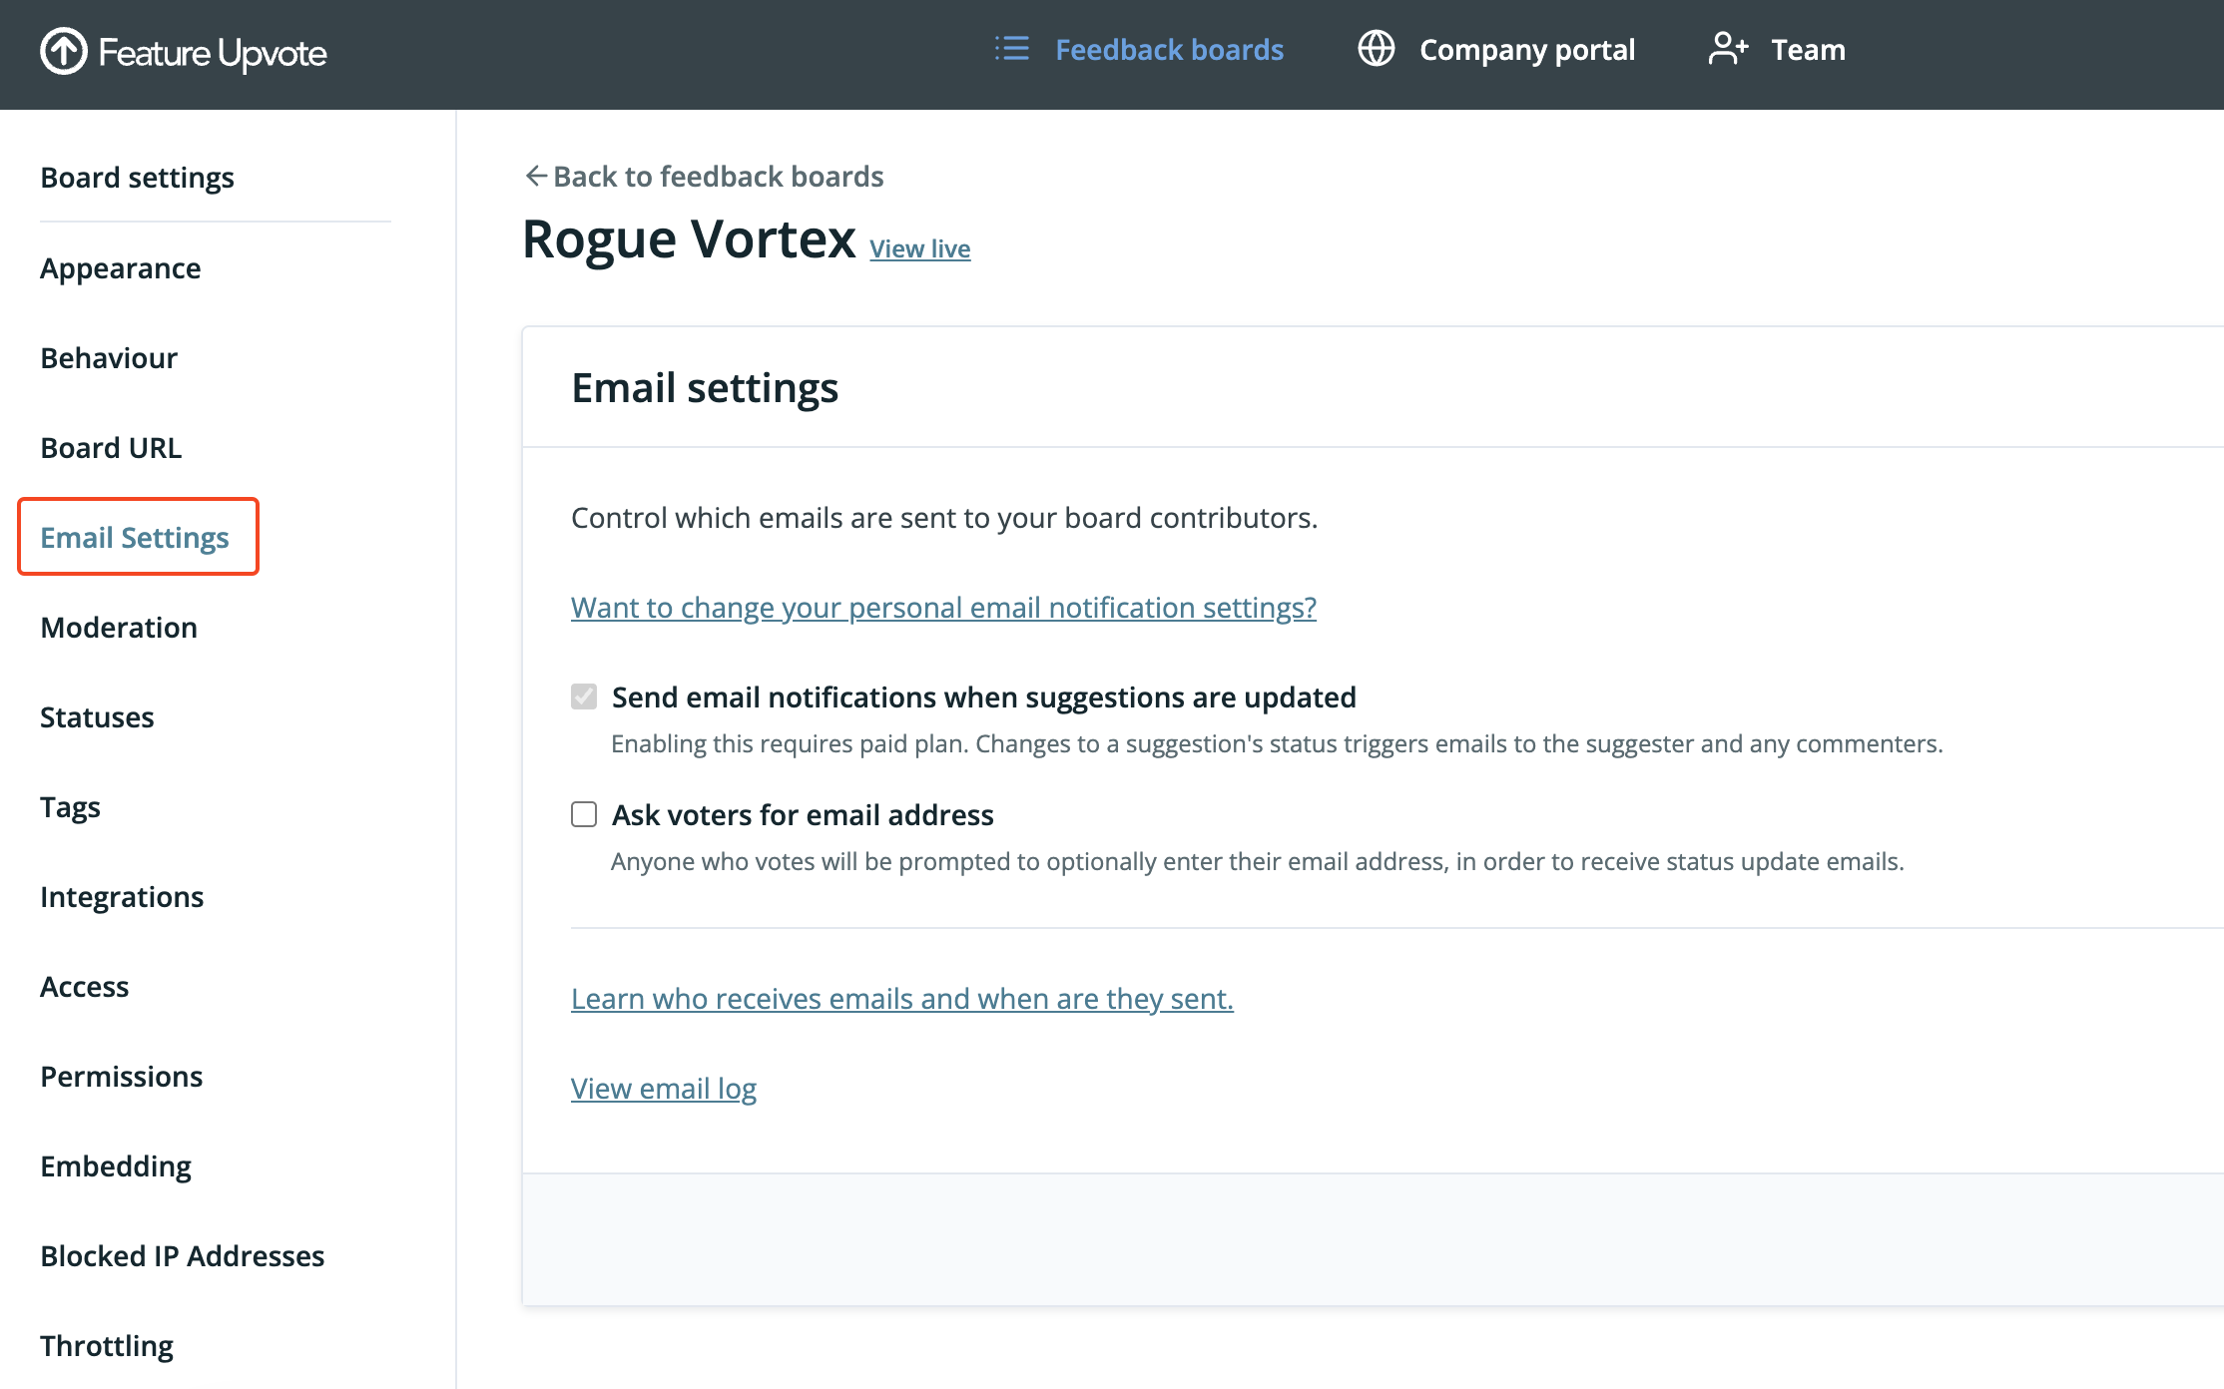The image size is (2224, 1389).
Task: Open Learn who receives emails link
Action: tap(901, 999)
